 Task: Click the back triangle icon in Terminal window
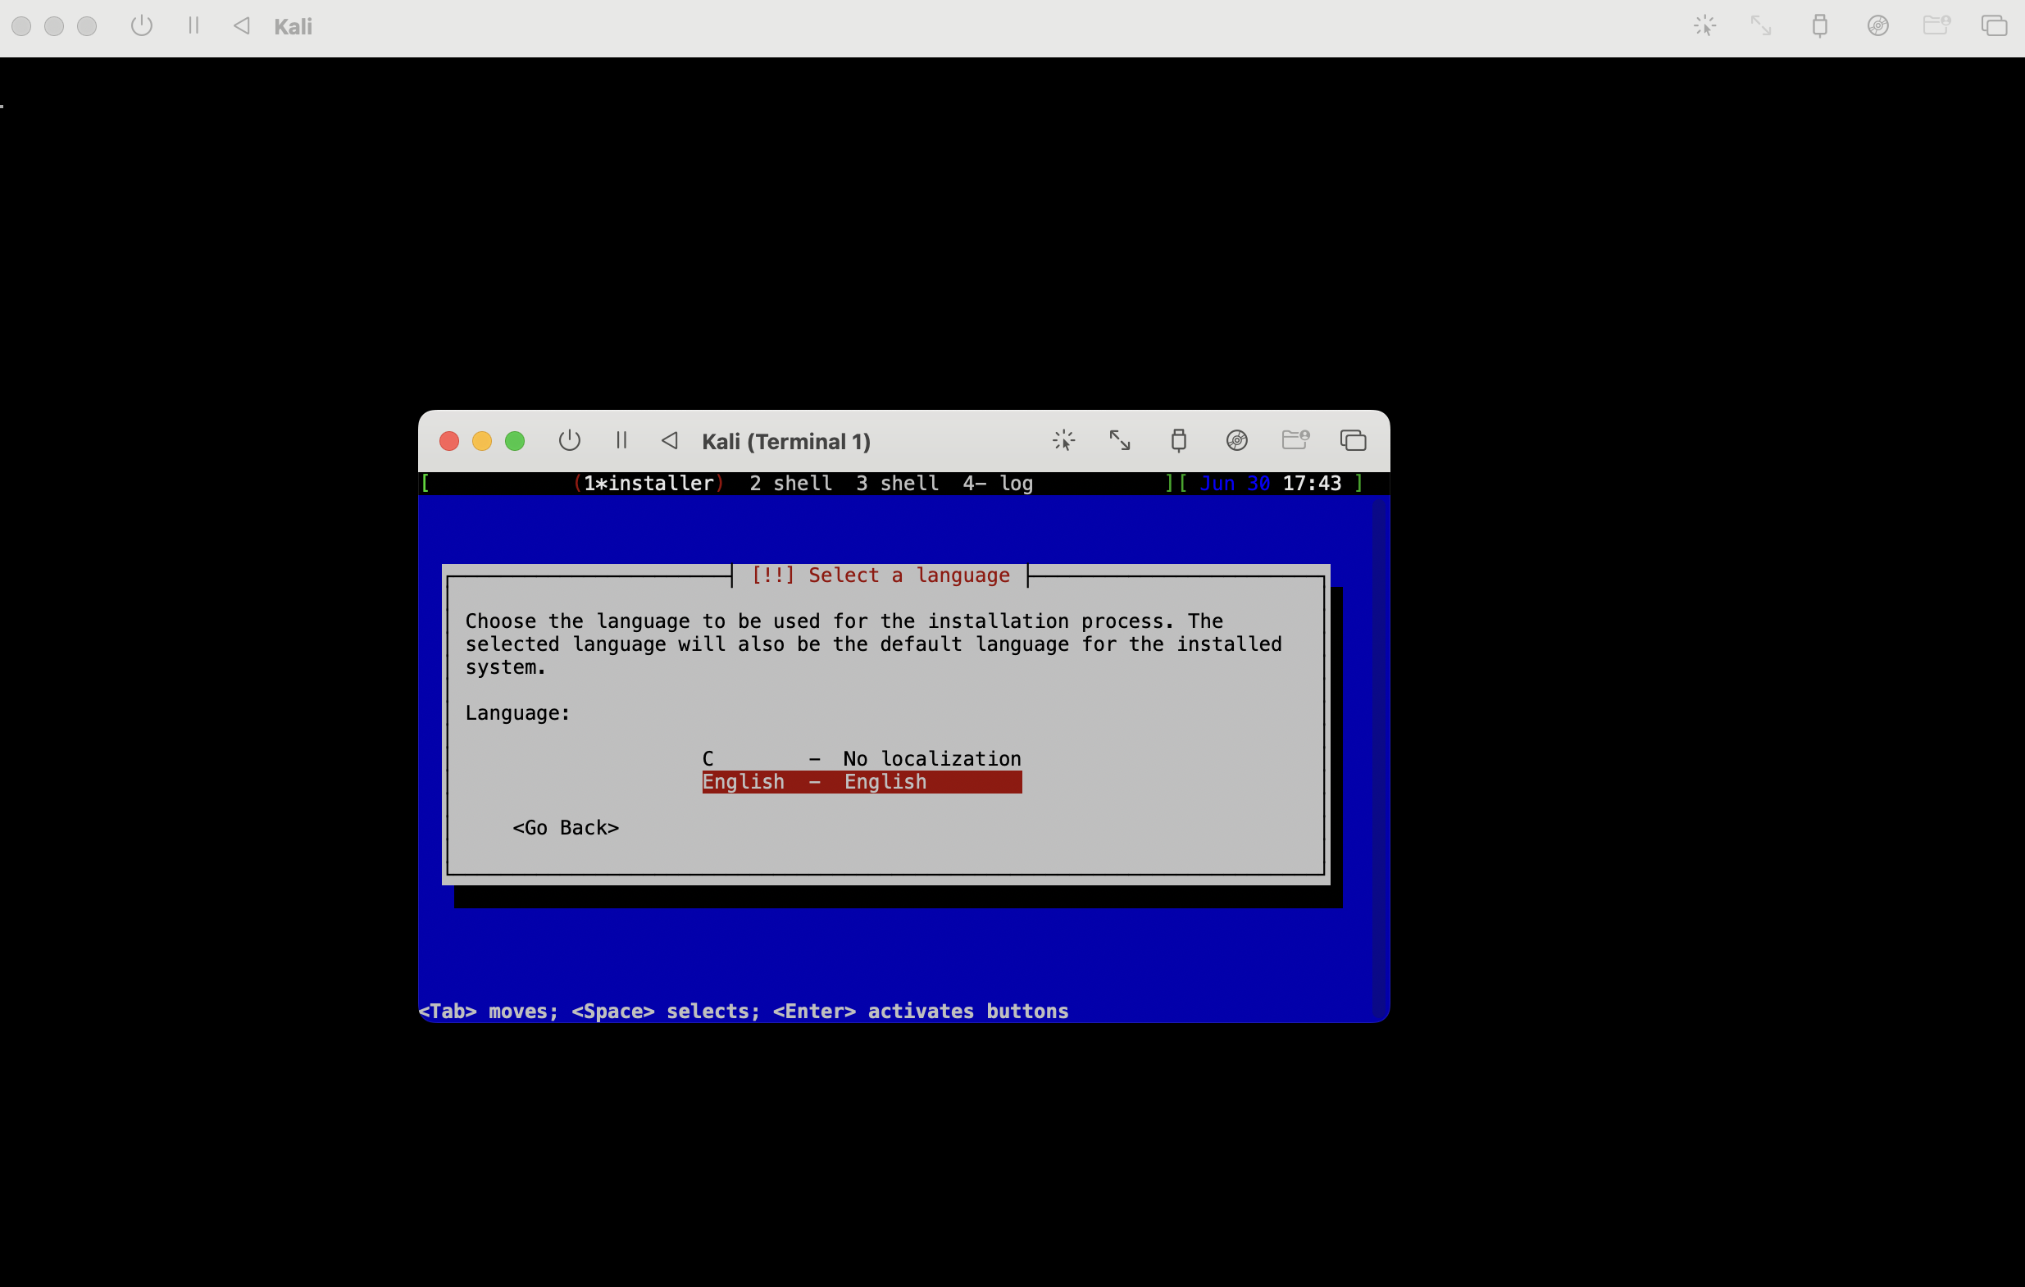tap(669, 440)
